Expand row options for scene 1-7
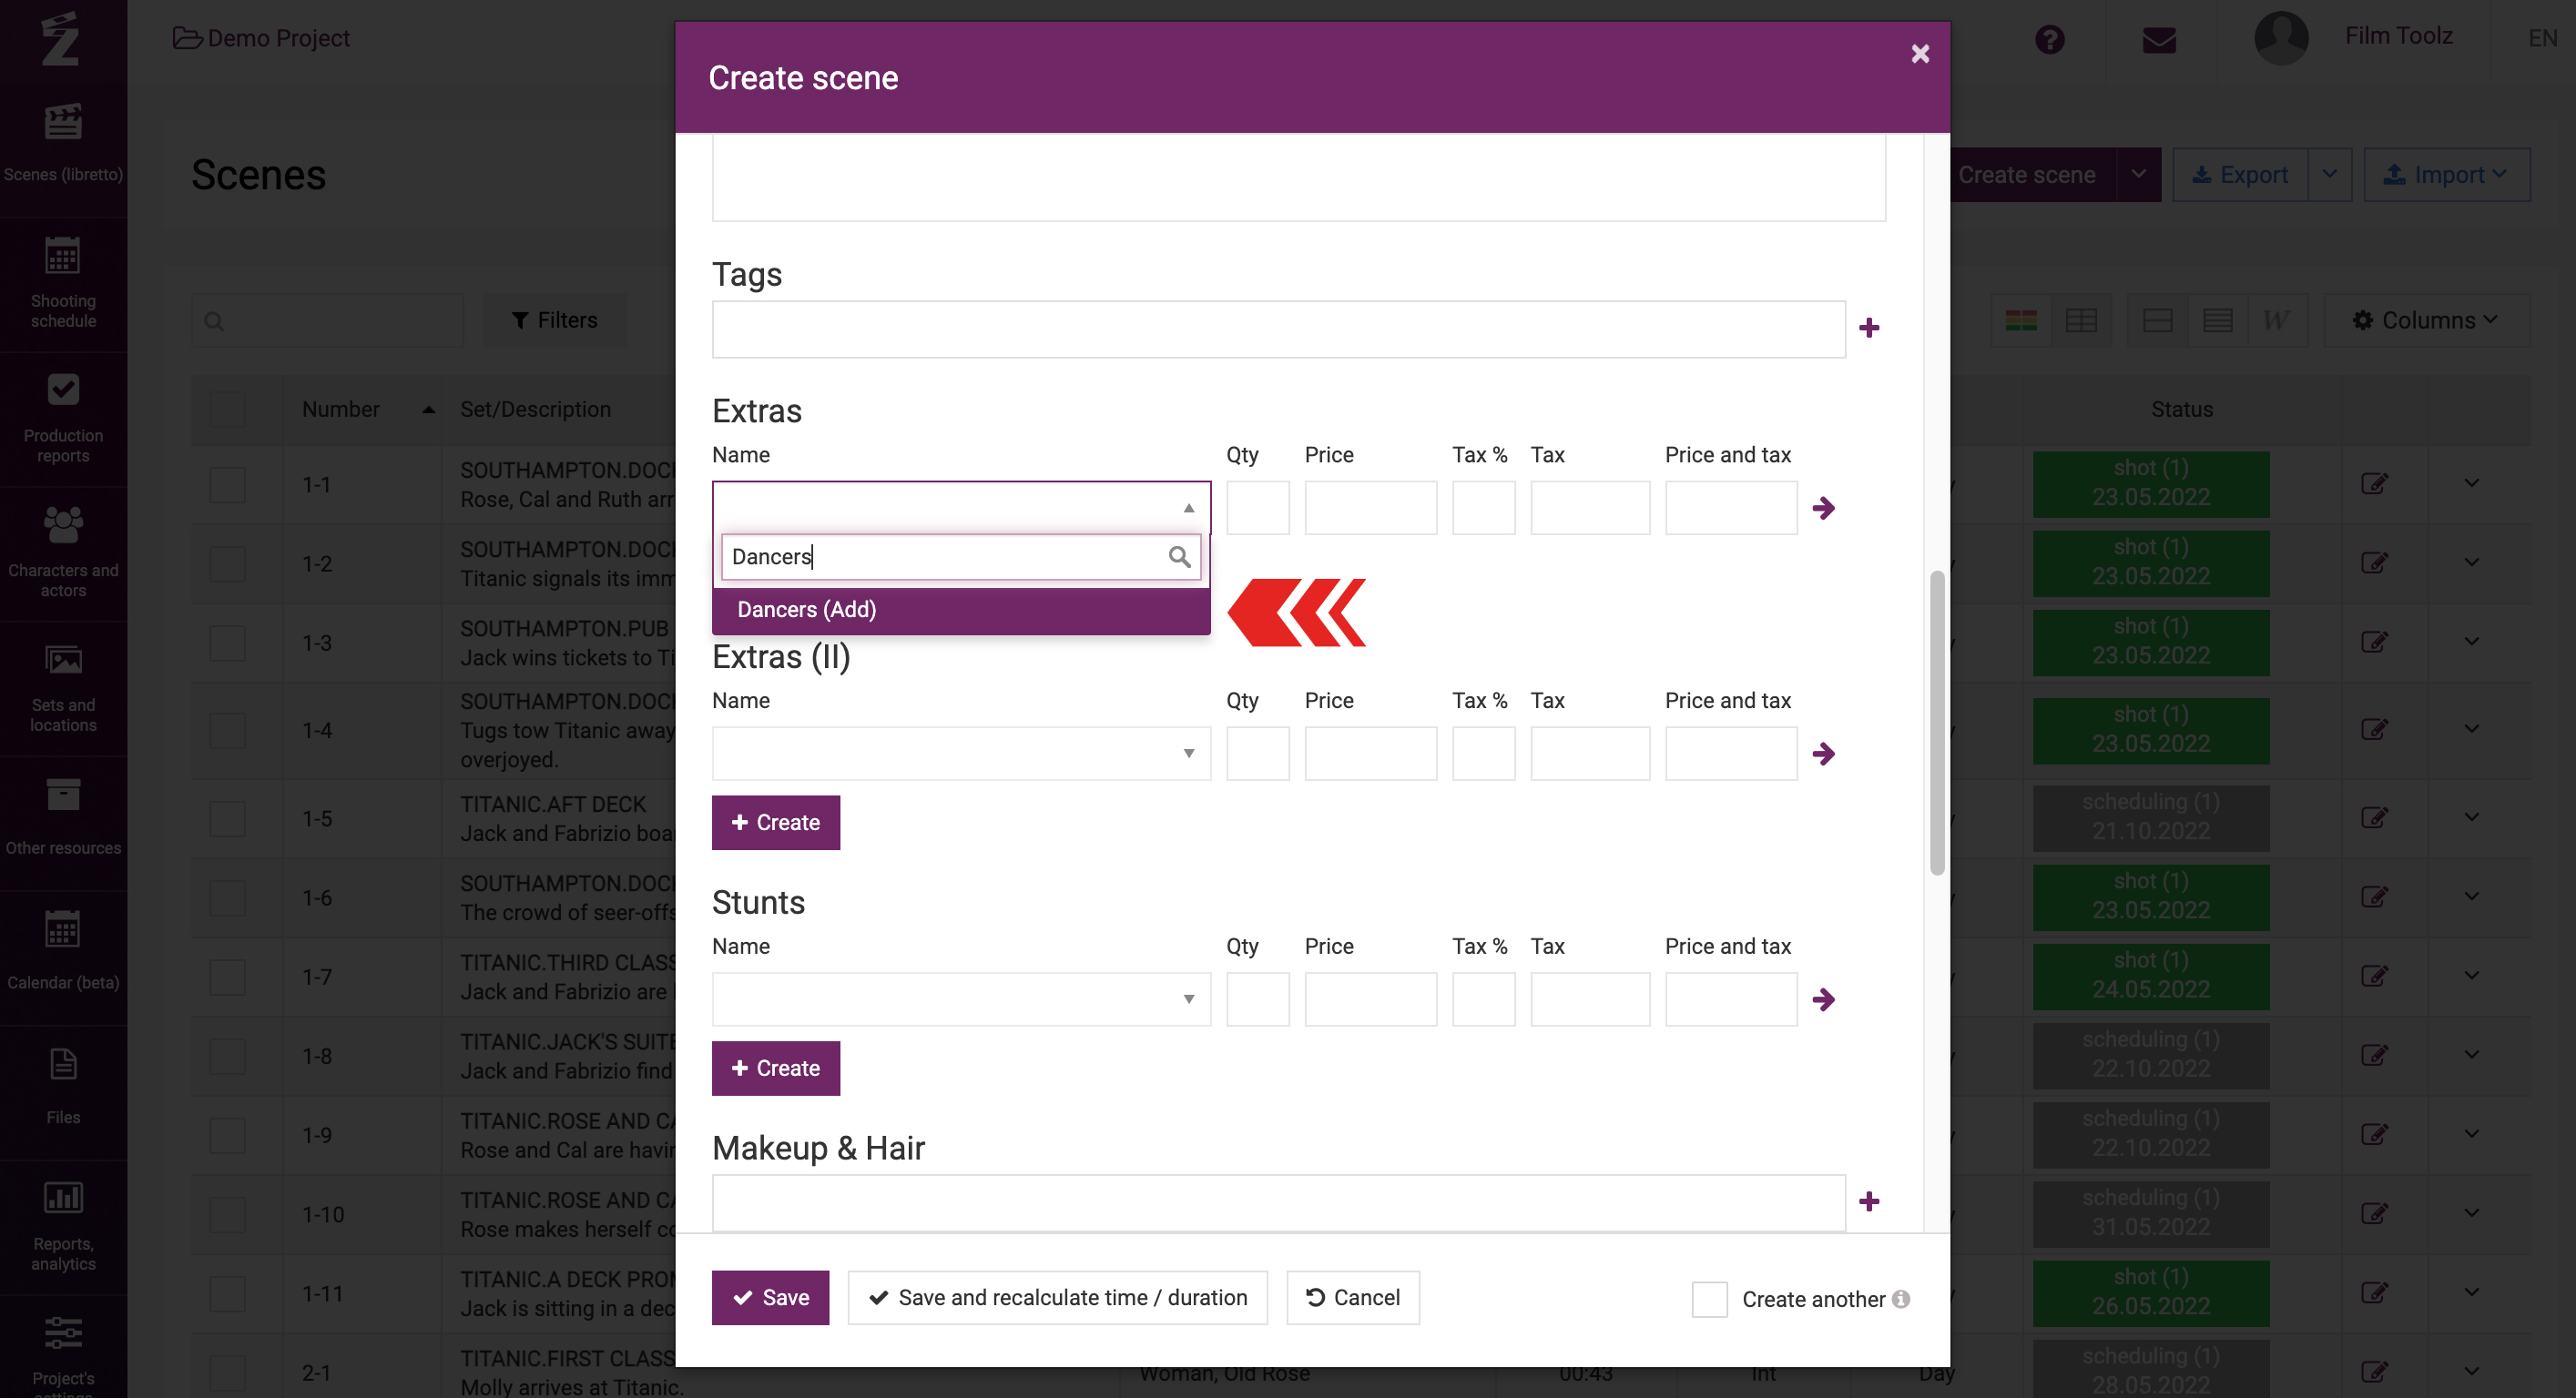This screenshot has height=1398, width=2576. (2471, 976)
